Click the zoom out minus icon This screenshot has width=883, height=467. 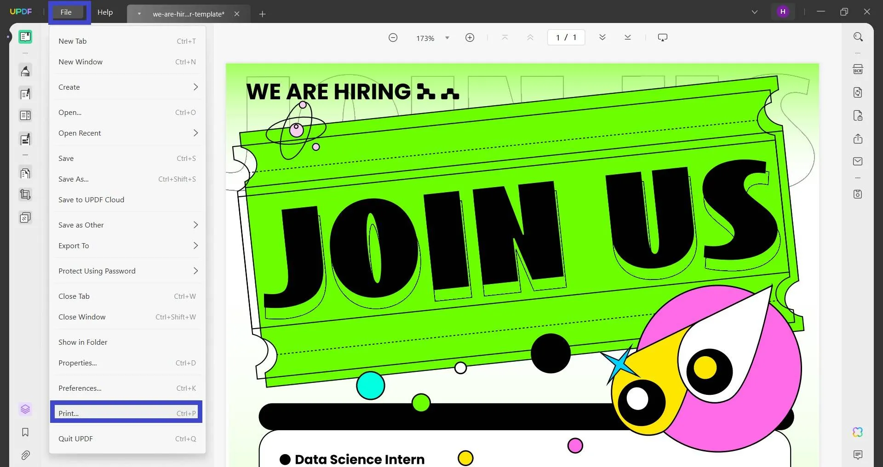(393, 38)
